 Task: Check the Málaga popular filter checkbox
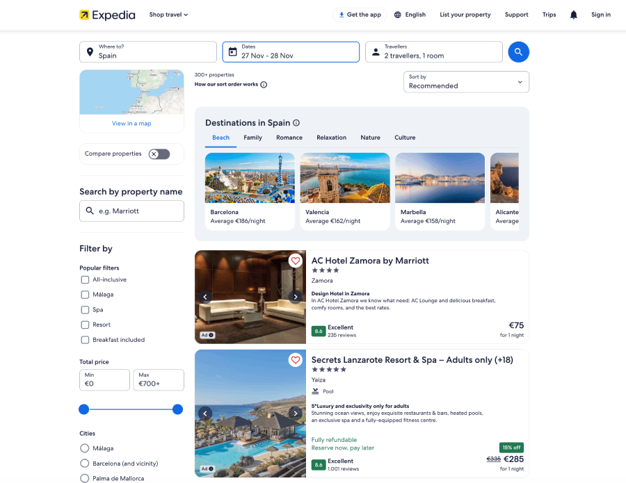[x=85, y=295]
